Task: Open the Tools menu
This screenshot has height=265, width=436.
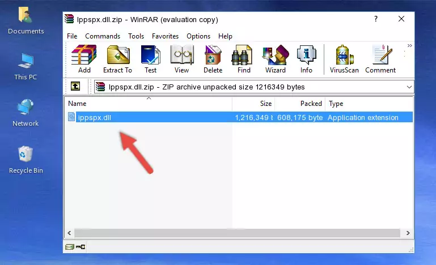Action: coord(136,36)
